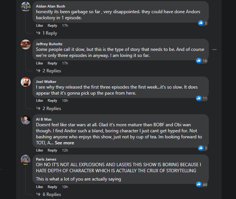The width and height of the screenshot is (236, 199).
Task: Expand the 1 Reply under Aidan's comment
Action: click(49, 33)
